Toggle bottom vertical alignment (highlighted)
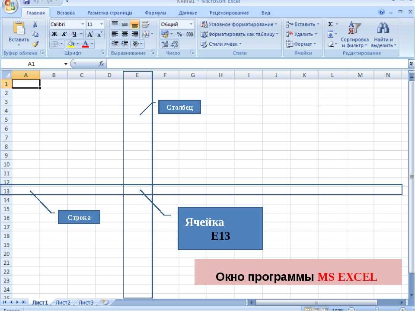 [x=135, y=24]
